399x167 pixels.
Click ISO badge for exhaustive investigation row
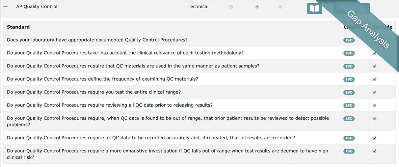tap(349, 151)
